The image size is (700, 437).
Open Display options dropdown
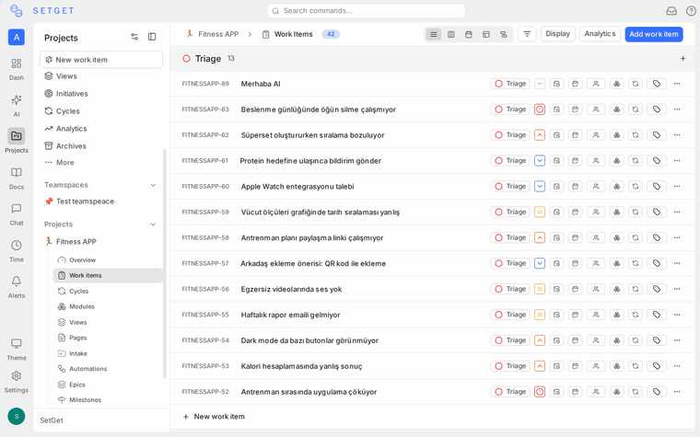pos(557,34)
